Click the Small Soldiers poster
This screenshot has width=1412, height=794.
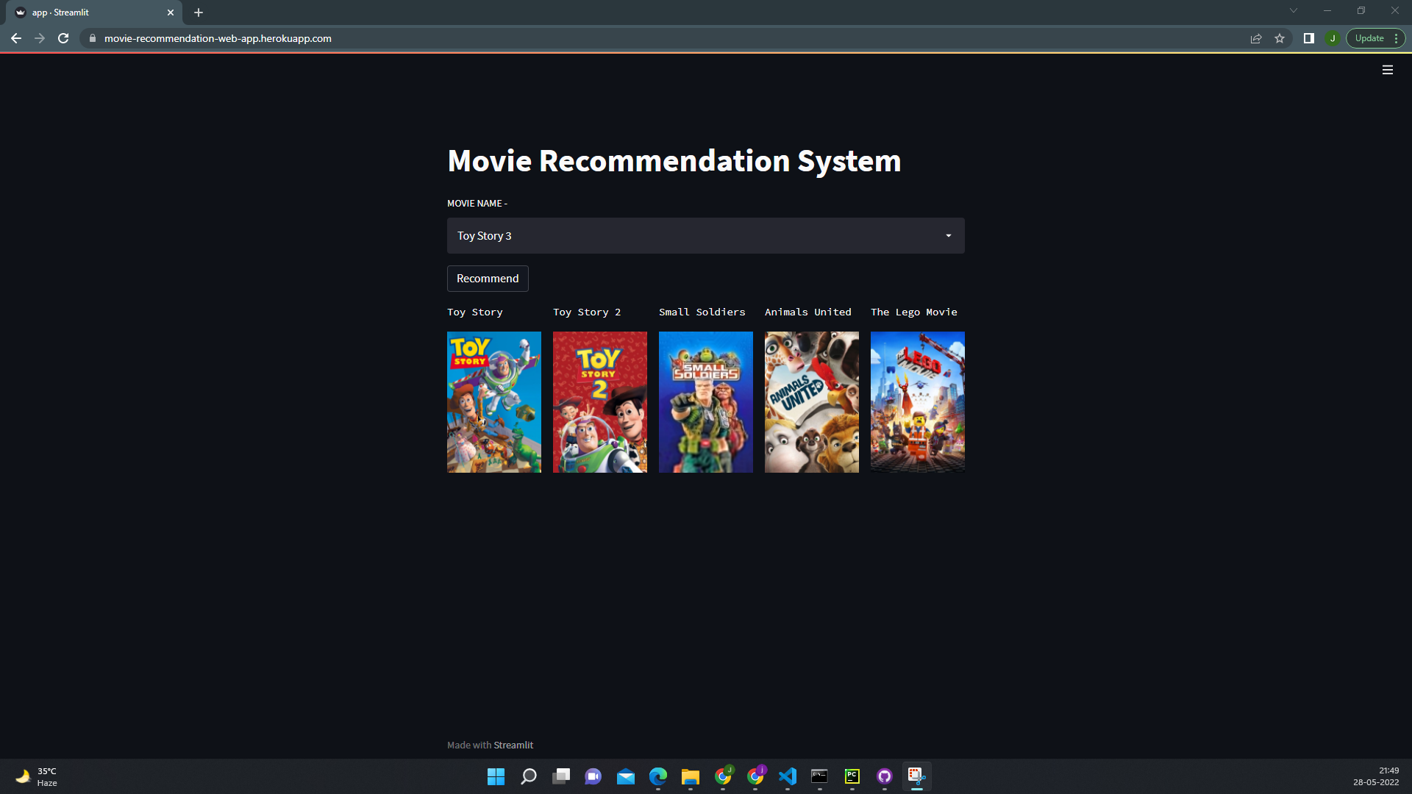705,402
